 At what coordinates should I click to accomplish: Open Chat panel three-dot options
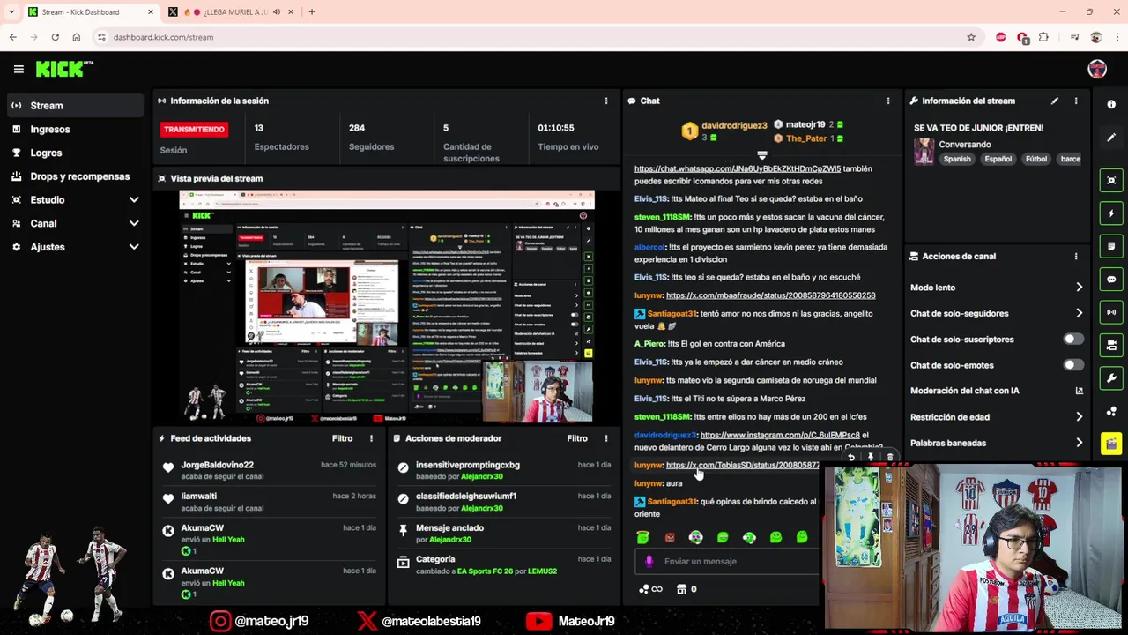point(888,101)
